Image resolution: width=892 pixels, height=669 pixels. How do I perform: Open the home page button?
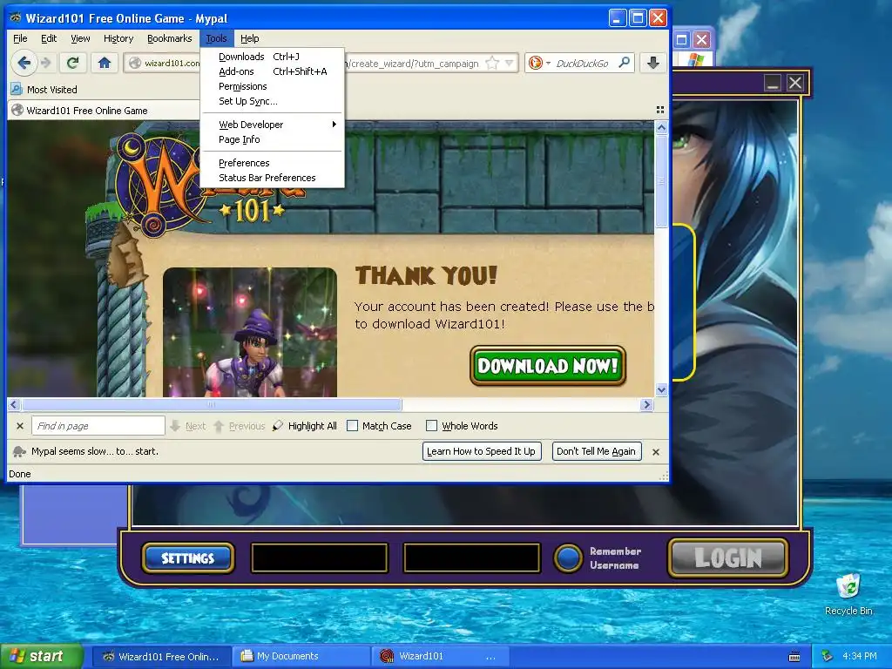pyautogui.click(x=105, y=63)
